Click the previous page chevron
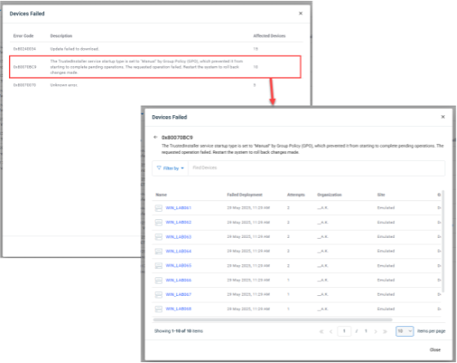Screen dimensions: 457x363 [331, 331]
